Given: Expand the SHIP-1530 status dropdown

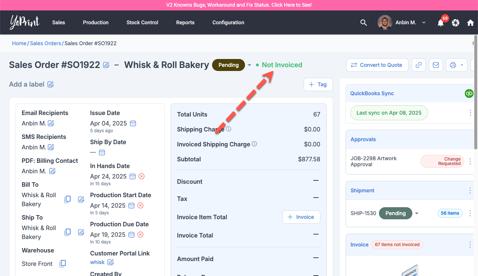Looking at the screenshot, I should click(417, 213).
